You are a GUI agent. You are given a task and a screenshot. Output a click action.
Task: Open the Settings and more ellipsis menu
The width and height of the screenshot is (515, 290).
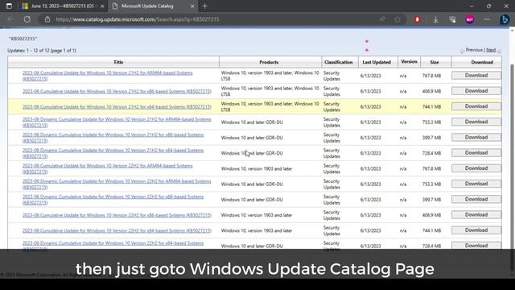[x=487, y=19]
